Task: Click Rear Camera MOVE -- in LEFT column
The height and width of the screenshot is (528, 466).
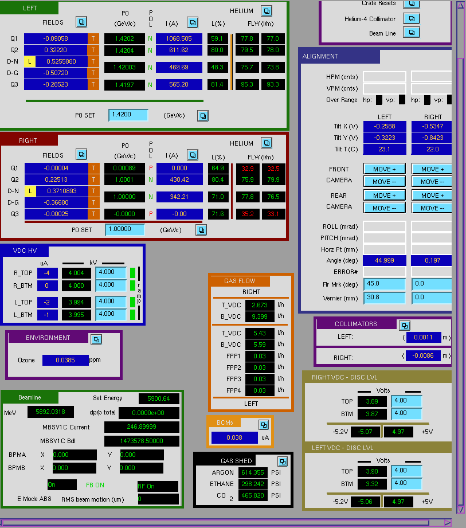Action: [x=385, y=208]
